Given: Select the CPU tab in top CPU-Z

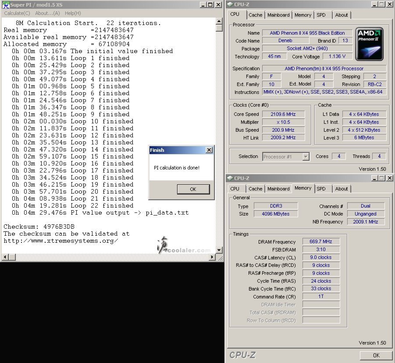Looking at the screenshot, I should (236, 14).
